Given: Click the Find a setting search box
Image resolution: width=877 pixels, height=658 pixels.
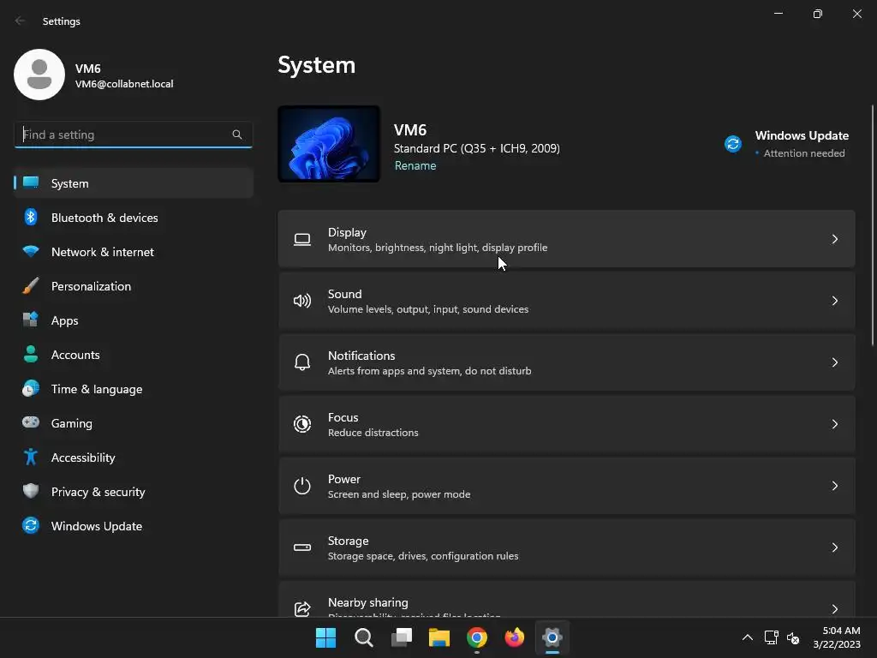Looking at the screenshot, I should coord(133,135).
